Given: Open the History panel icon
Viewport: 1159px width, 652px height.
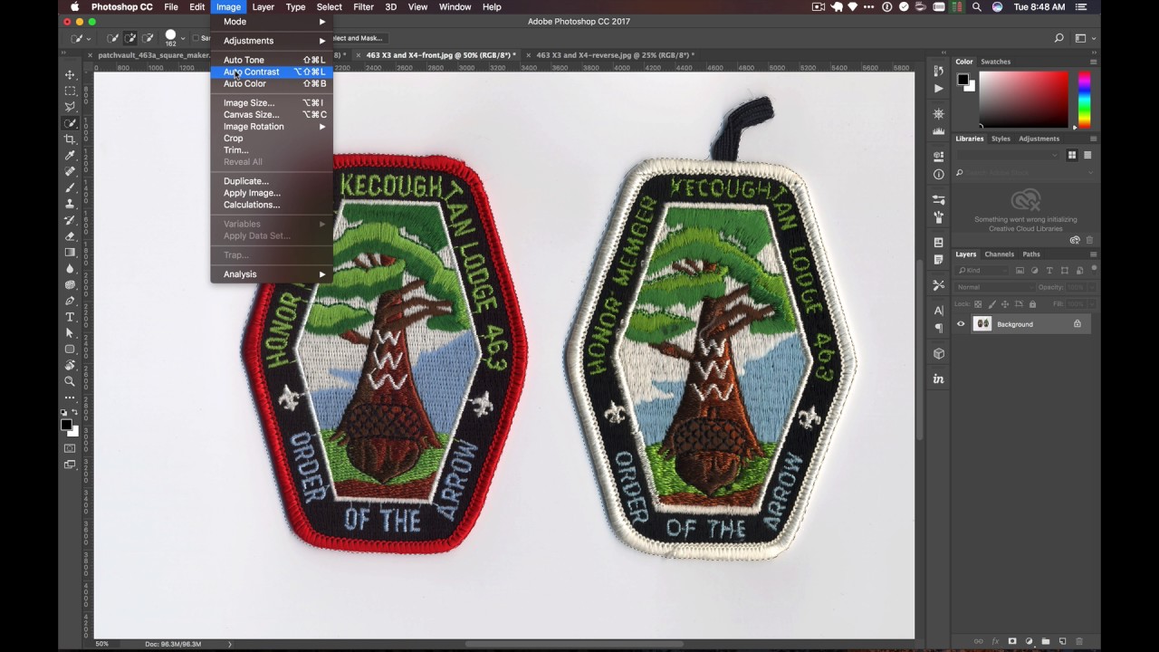Looking at the screenshot, I should [x=938, y=72].
